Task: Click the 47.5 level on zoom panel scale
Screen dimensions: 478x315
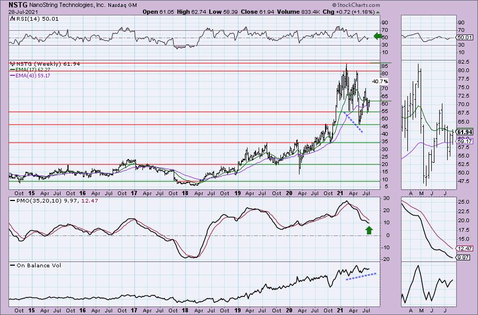Action: 464,181
